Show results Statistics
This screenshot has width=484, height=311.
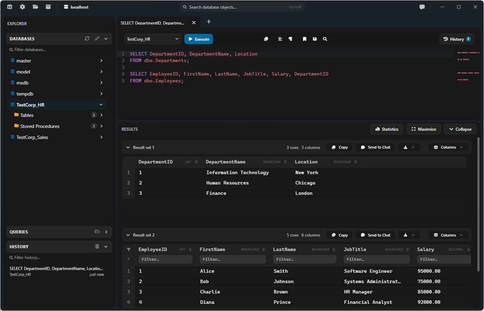click(387, 129)
